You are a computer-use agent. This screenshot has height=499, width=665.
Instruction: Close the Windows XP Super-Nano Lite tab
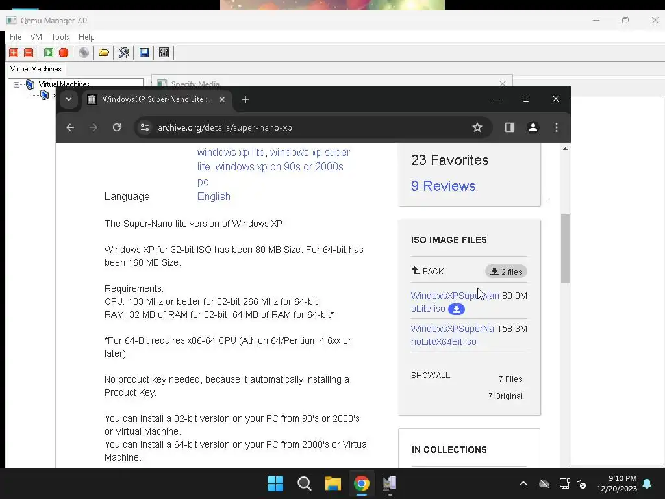click(x=222, y=99)
